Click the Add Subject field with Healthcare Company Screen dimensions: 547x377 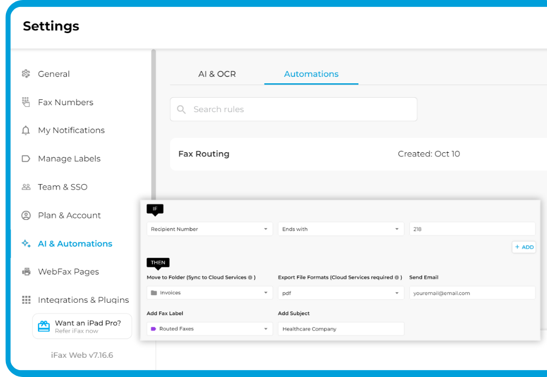(341, 329)
